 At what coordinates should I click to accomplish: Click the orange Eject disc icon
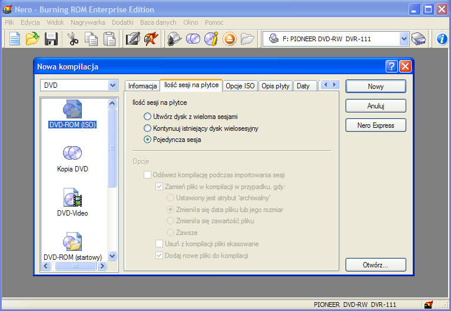[x=230, y=39]
